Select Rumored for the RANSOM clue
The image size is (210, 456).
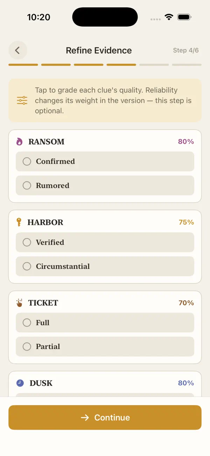tap(105, 185)
